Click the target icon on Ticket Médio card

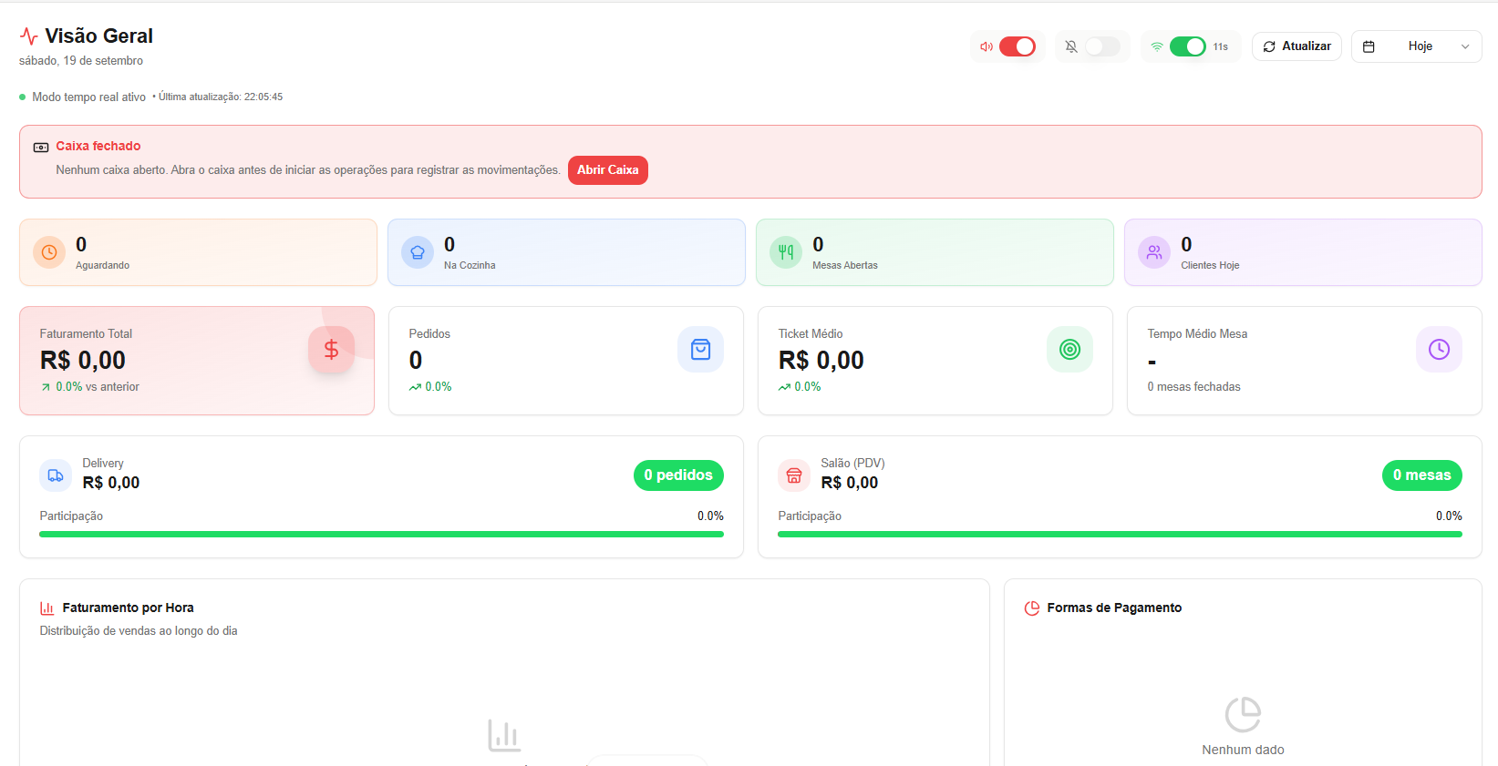point(1069,350)
